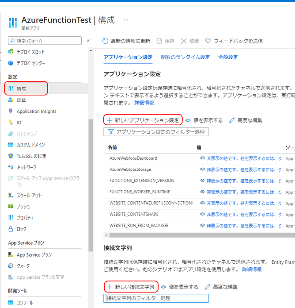This screenshot has height=308, width=295.
Task: Click the 破棄 discard toolbar button
Action: click(190, 41)
